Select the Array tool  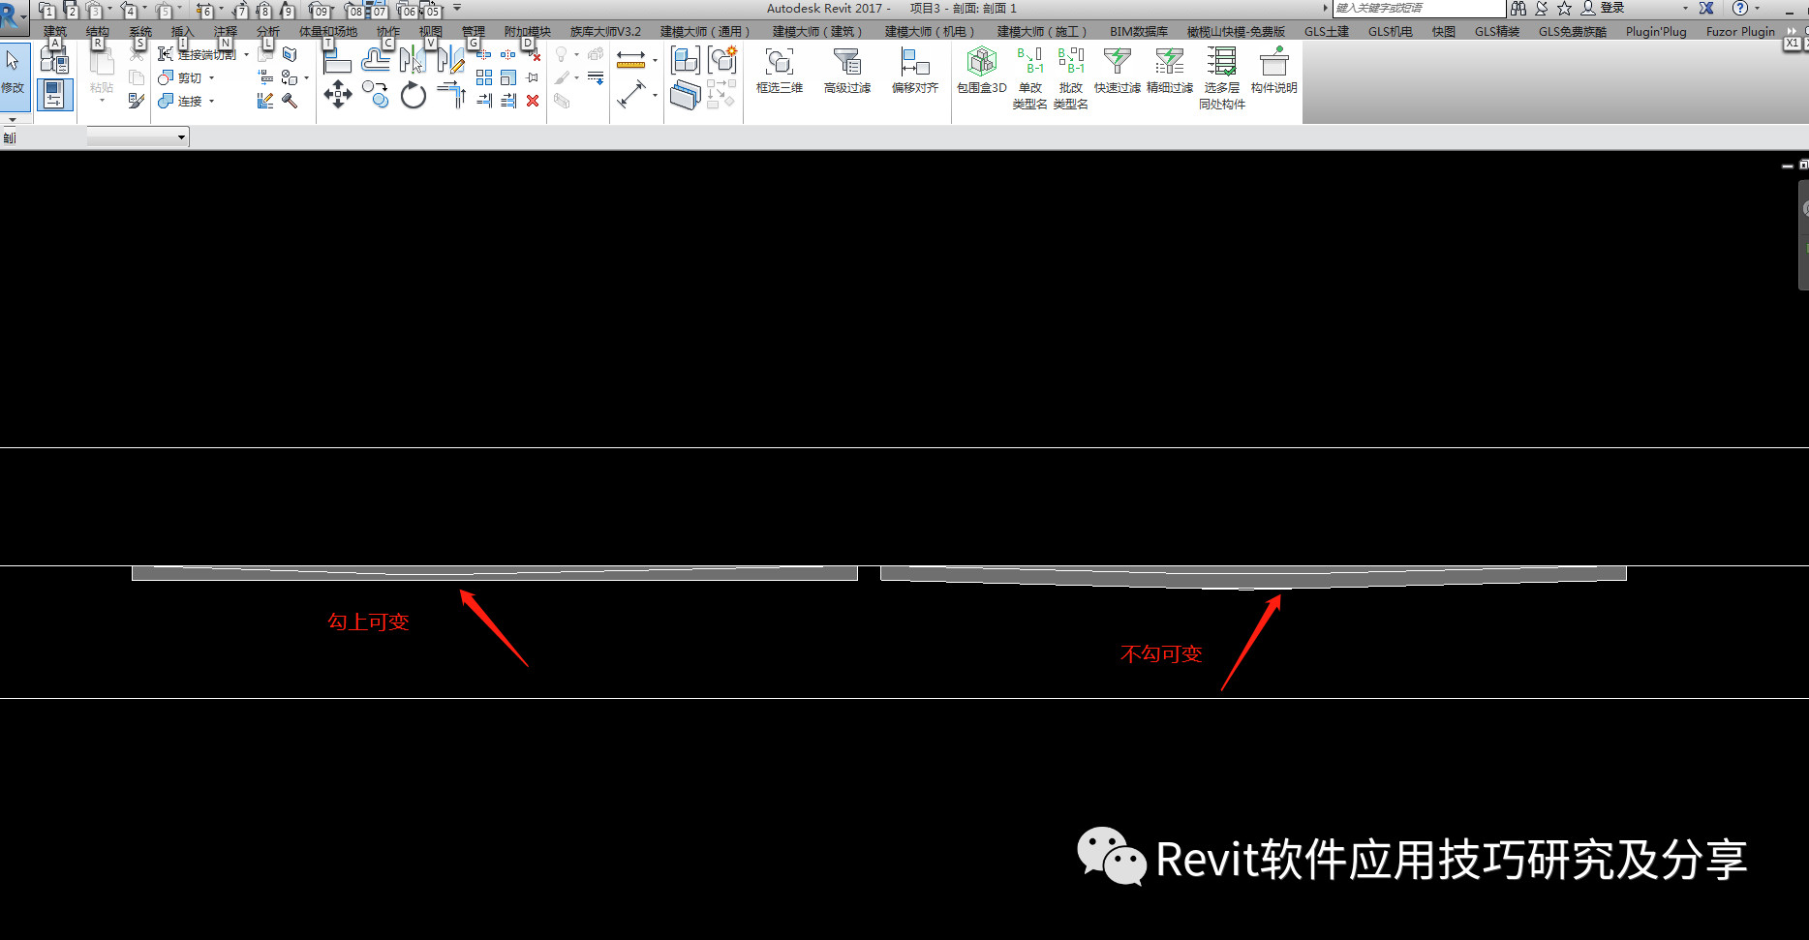(x=484, y=77)
